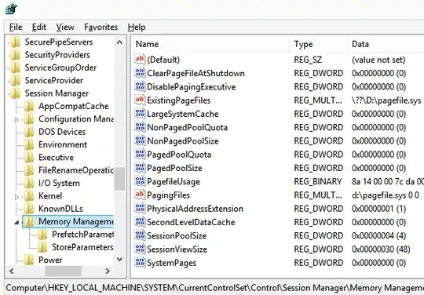Click the PagedPoolSize DWORD icon
Viewport: 424px width, 295px height.
coord(140,168)
